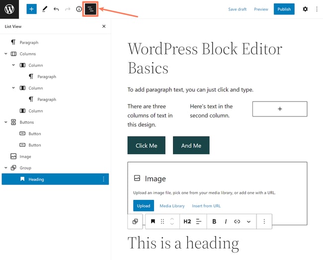
Task: Open the H2 heading level dropdown
Action: click(187, 221)
